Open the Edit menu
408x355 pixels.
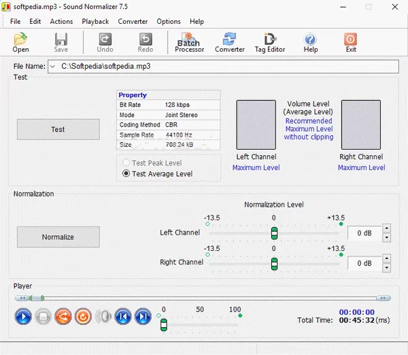tap(35, 21)
